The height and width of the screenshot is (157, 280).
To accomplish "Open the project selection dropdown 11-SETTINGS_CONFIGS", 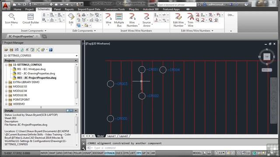I will [41, 56].
